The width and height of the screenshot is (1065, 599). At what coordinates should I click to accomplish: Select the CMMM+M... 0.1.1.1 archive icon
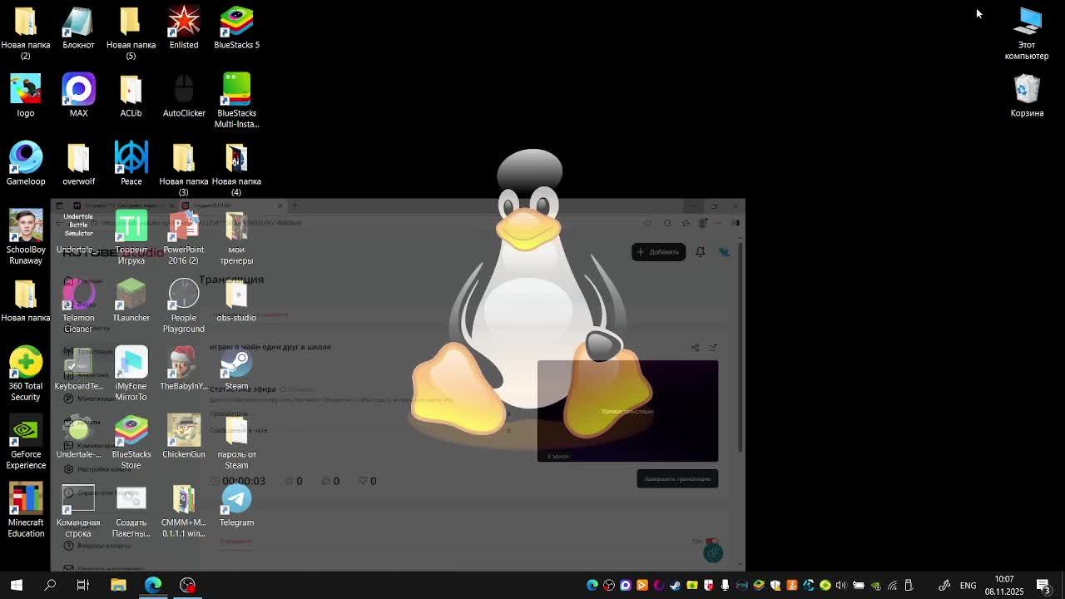pyautogui.click(x=184, y=510)
